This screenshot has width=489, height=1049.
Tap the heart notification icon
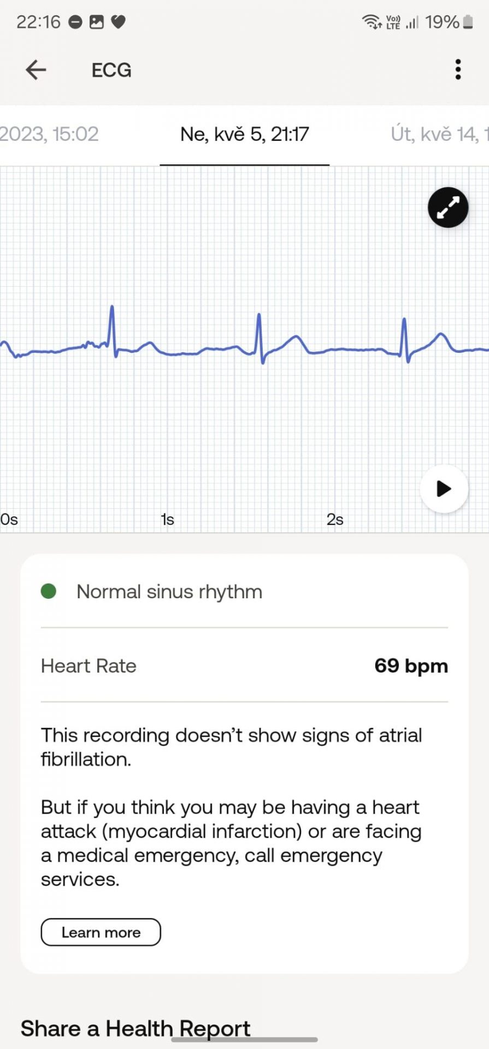click(x=118, y=22)
